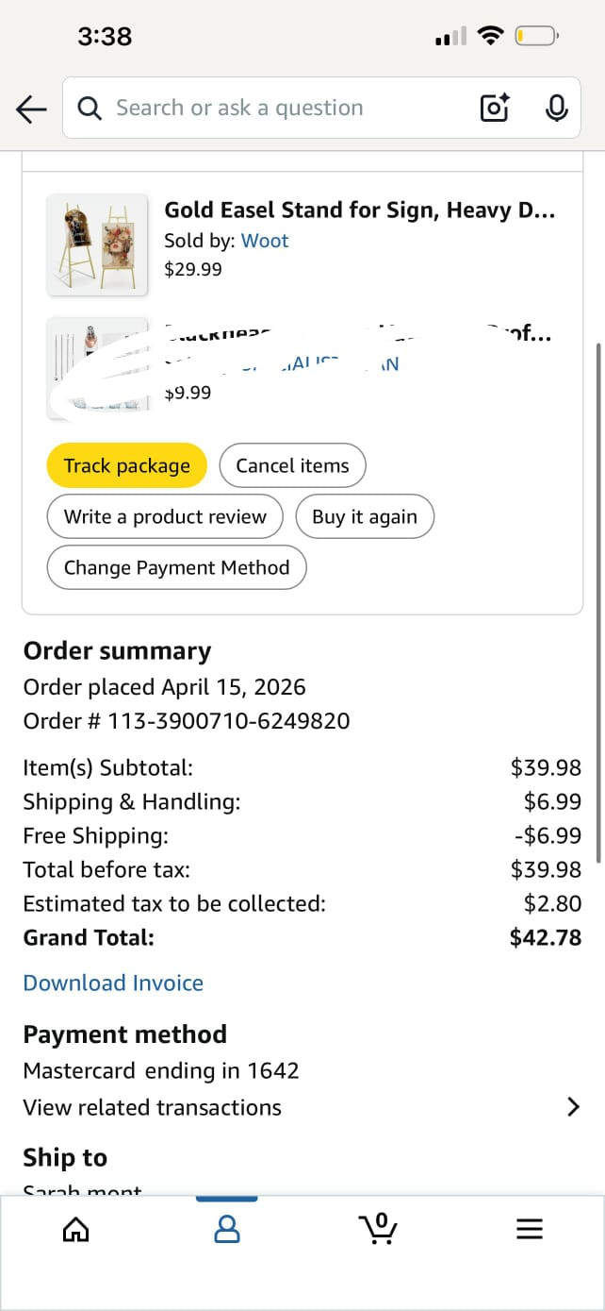The width and height of the screenshot is (605, 1311).
Task: Click Track package button
Action: click(126, 465)
